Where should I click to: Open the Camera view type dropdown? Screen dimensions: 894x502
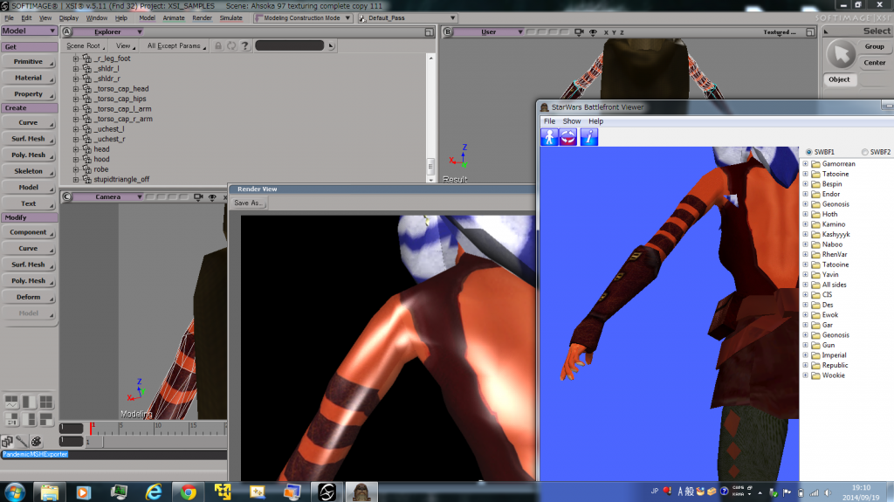click(108, 196)
